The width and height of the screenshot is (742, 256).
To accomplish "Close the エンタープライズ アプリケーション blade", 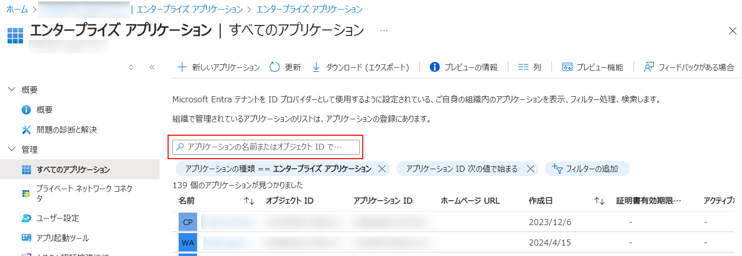I will tap(732, 30).
